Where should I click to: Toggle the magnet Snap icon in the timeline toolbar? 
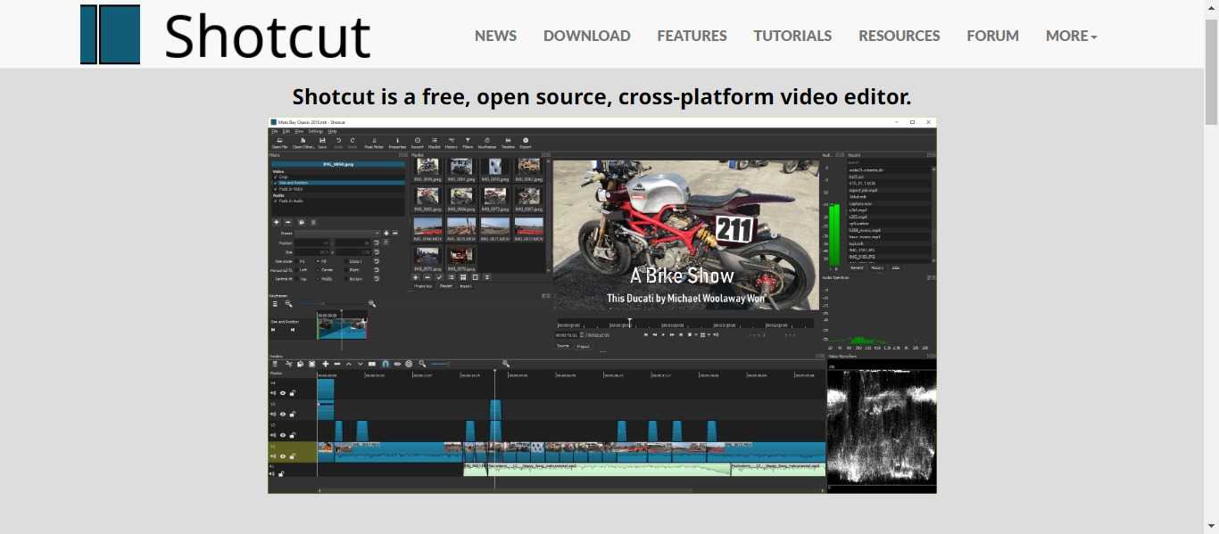click(x=385, y=364)
